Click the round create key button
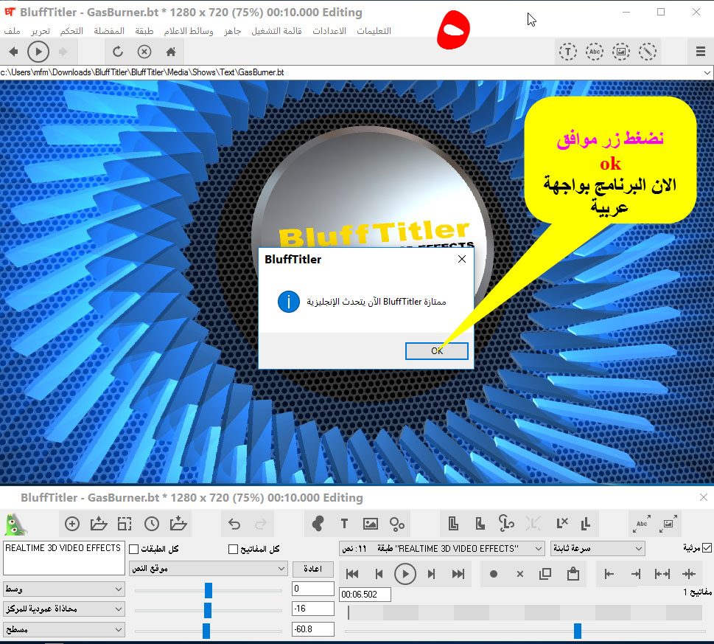The width and height of the screenshot is (714, 644). point(493,574)
